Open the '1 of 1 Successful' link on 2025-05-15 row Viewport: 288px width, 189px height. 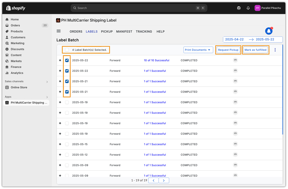pyautogui.click(x=155, y=144)
